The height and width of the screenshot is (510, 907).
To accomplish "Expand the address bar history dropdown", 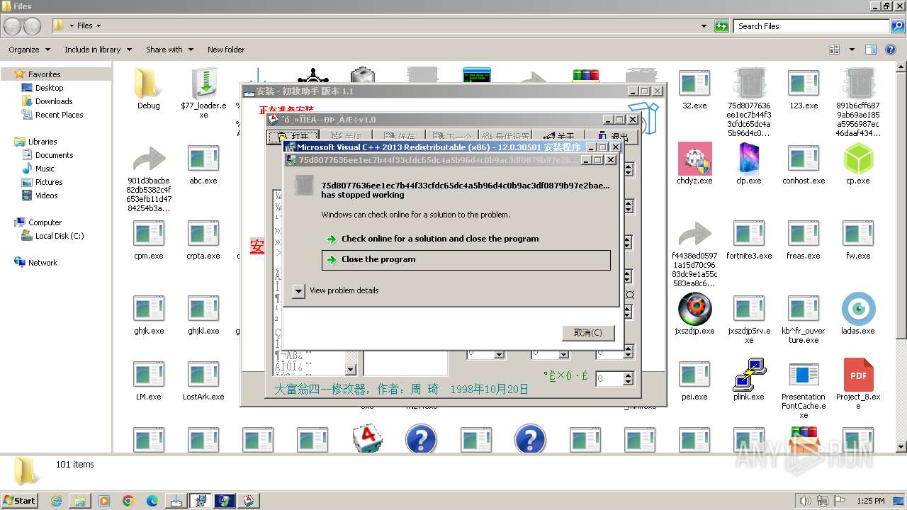I will click(x=704, y=26).
